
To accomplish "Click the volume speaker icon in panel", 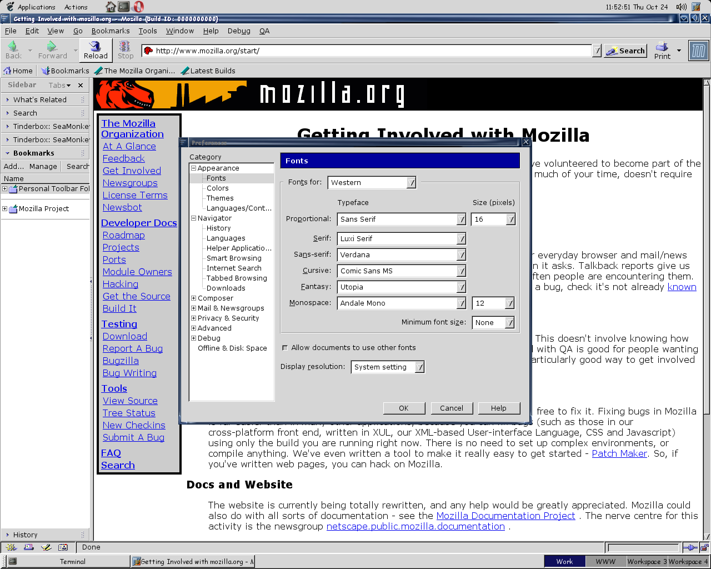I will (x=681, y=7).
